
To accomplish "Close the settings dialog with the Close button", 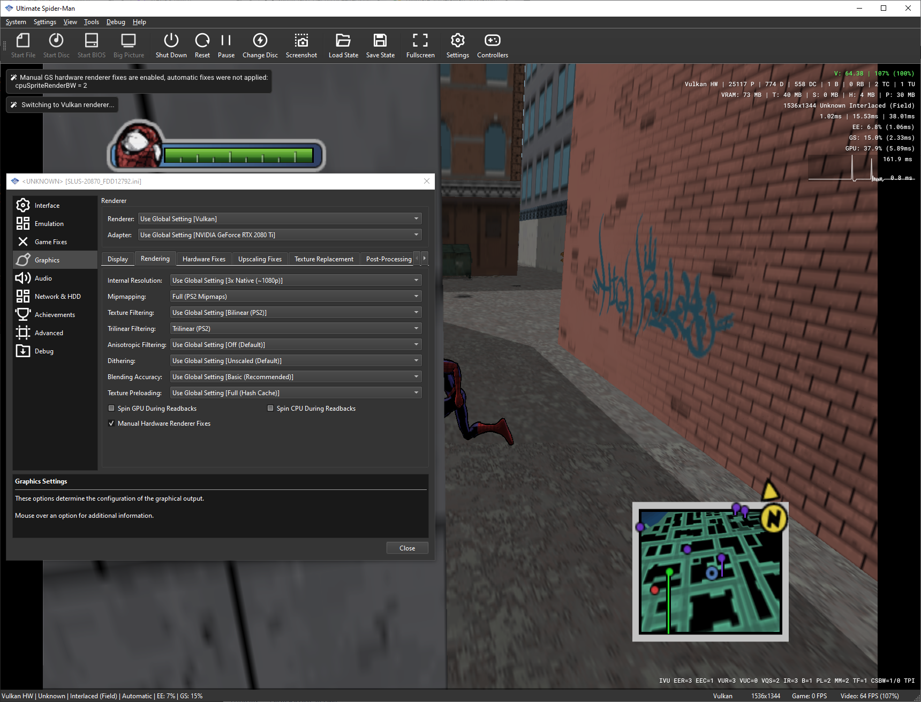I will (407, 548).
